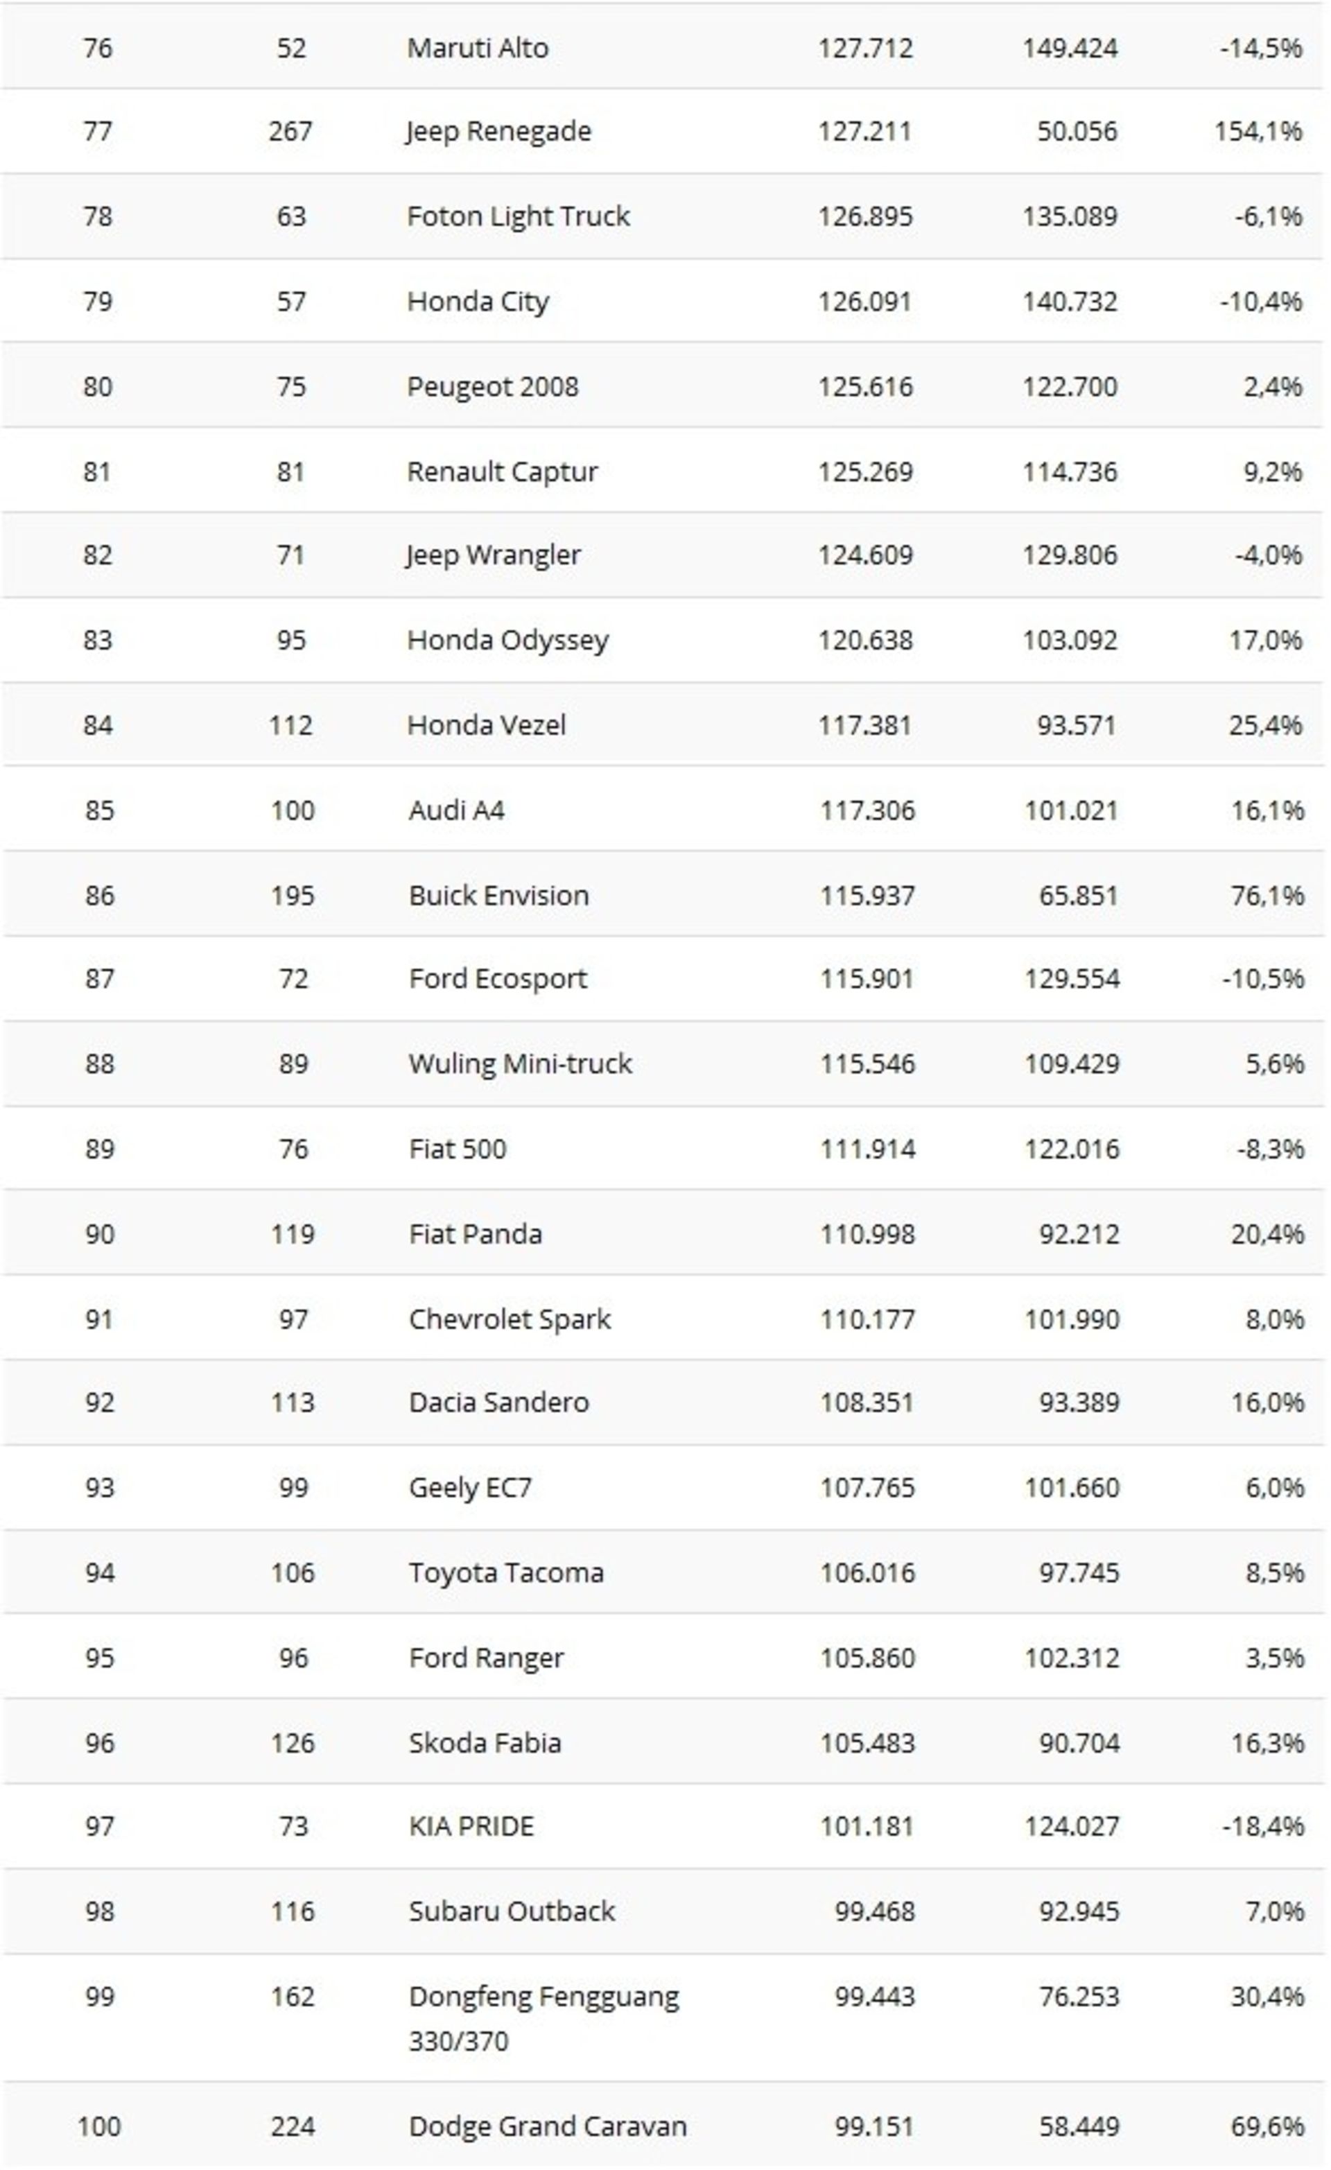Click the Peugeot 2008 model text
Image resolution: width=1331 pixels, height=2170 pixels.
coord(492,387)
